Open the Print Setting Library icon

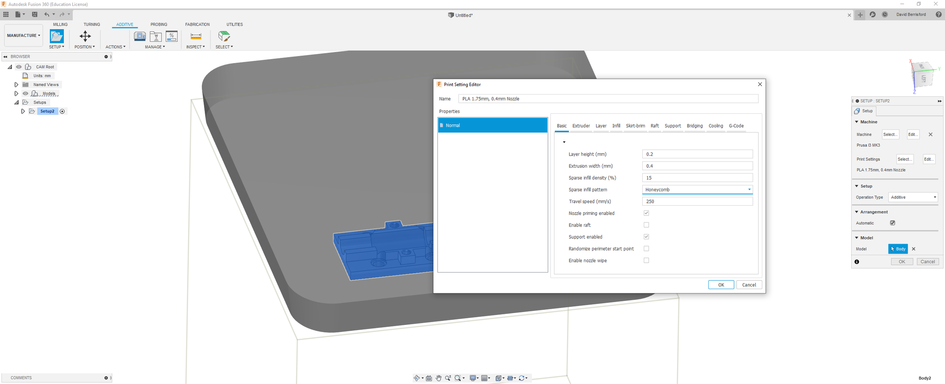click(x=156, y=36)
